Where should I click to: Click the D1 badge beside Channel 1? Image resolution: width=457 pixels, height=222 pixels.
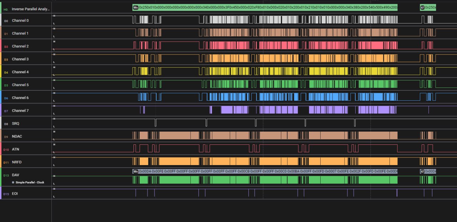5,34
